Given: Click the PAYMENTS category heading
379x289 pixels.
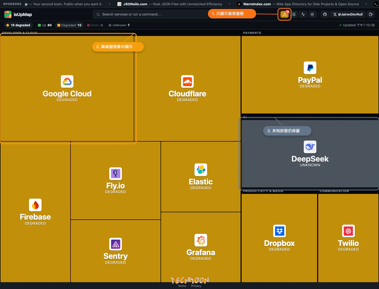Looking at the screenshot, I should 252,33.
